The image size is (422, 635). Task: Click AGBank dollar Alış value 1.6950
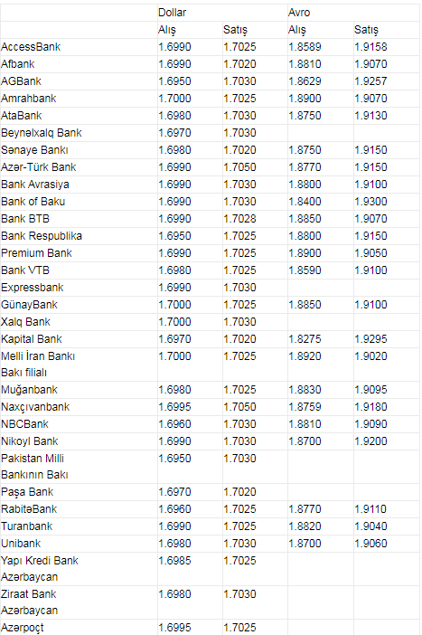pos(174,81)
